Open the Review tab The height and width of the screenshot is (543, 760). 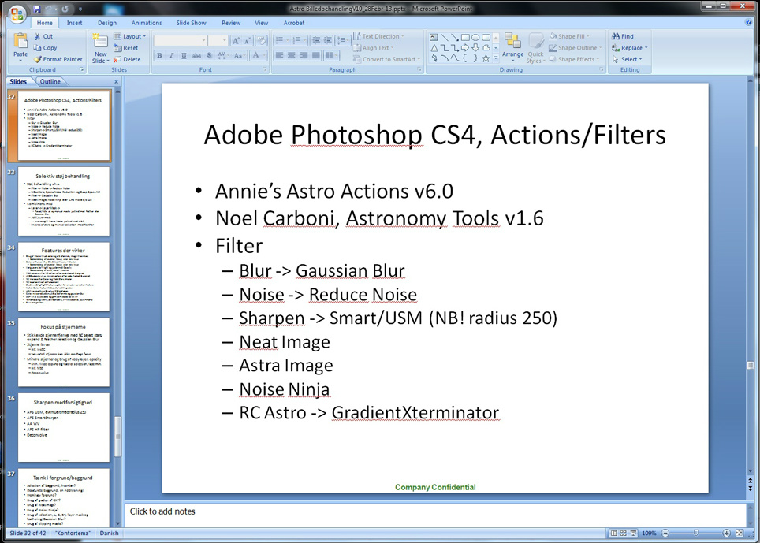(231, 23)
